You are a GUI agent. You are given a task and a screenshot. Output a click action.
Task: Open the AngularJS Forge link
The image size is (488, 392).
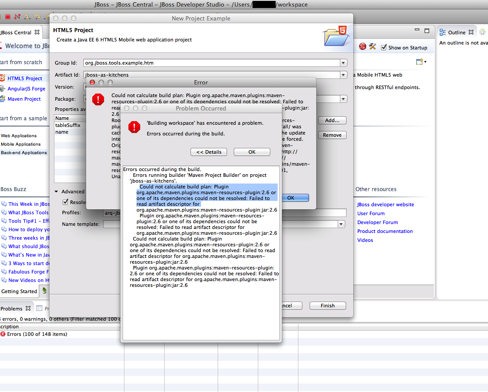point(26,89)
